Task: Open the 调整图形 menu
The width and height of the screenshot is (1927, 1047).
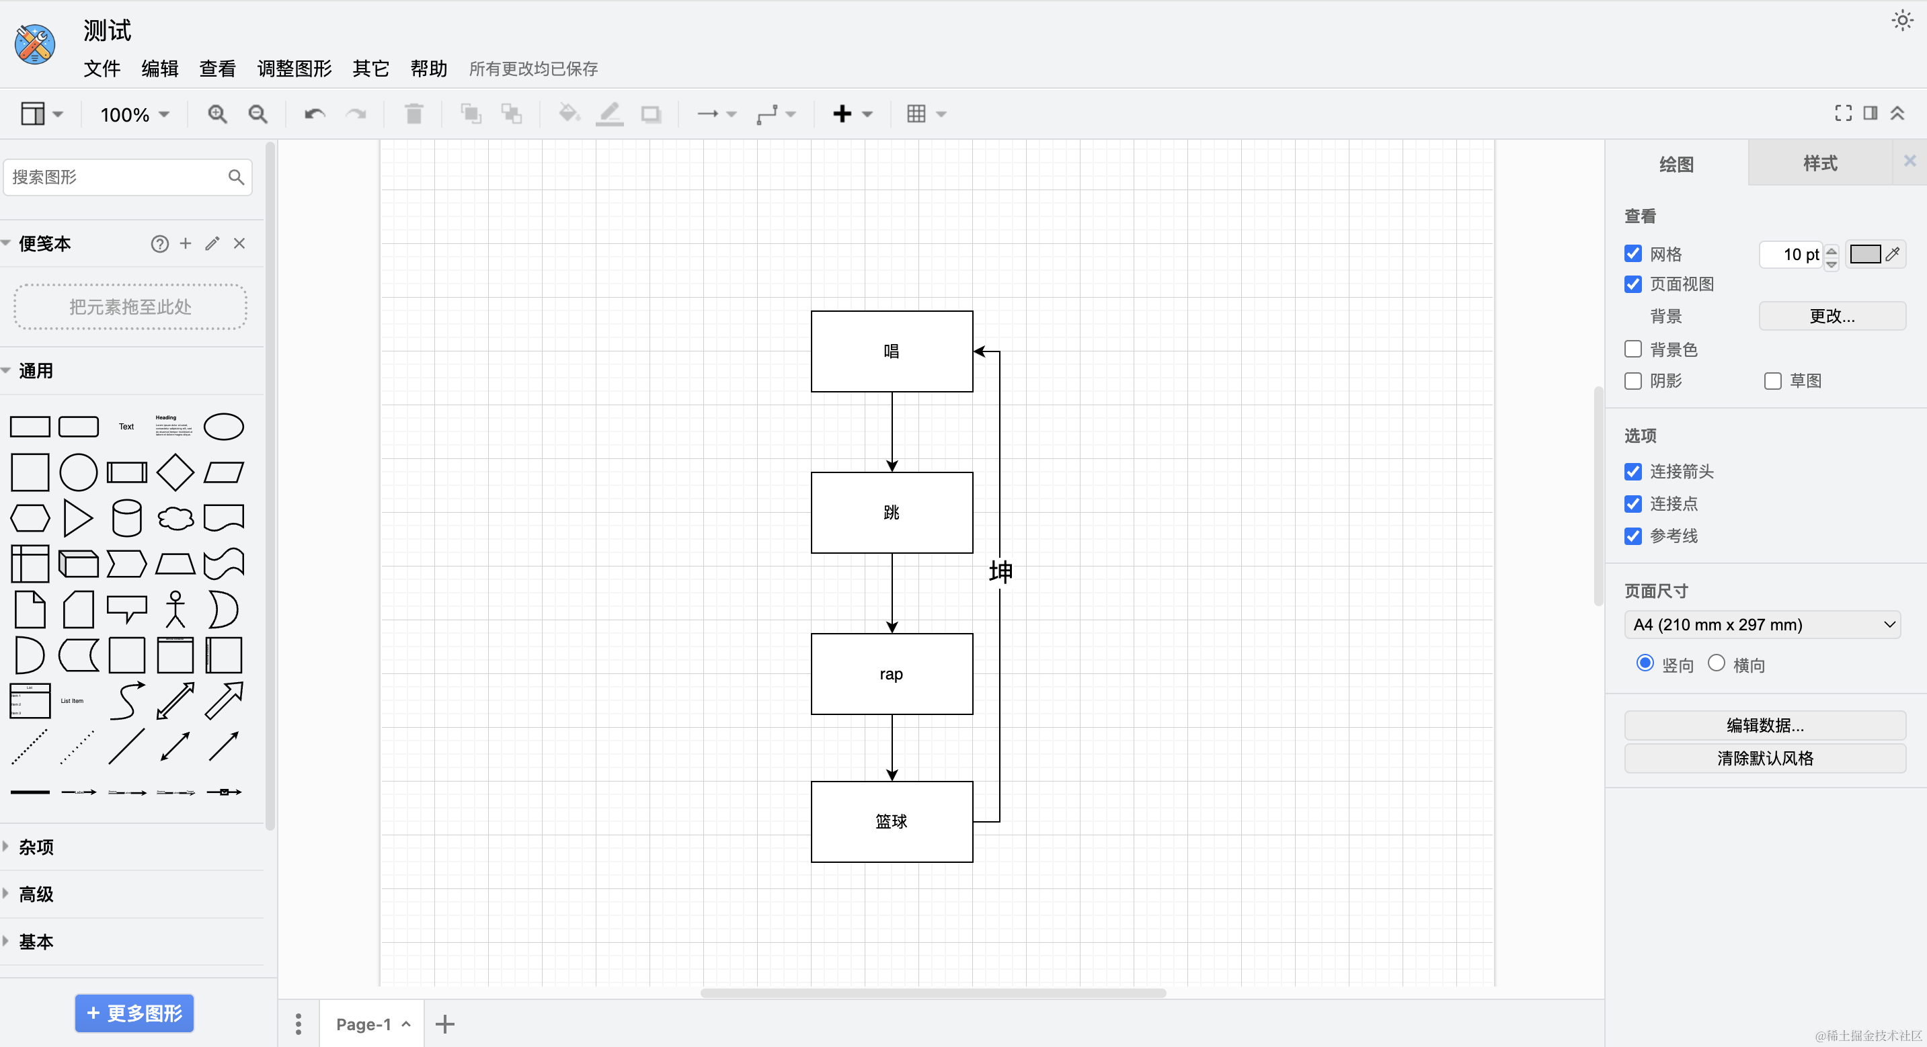Action: coord(294,69)
